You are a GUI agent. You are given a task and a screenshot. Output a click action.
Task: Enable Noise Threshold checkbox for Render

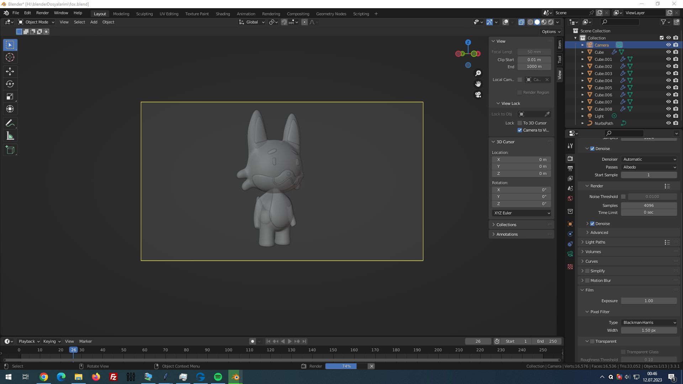click(623, 197)
